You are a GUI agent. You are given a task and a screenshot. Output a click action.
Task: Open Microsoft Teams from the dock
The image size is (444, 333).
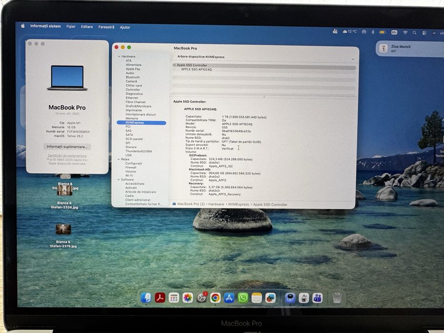pos(317,298)
